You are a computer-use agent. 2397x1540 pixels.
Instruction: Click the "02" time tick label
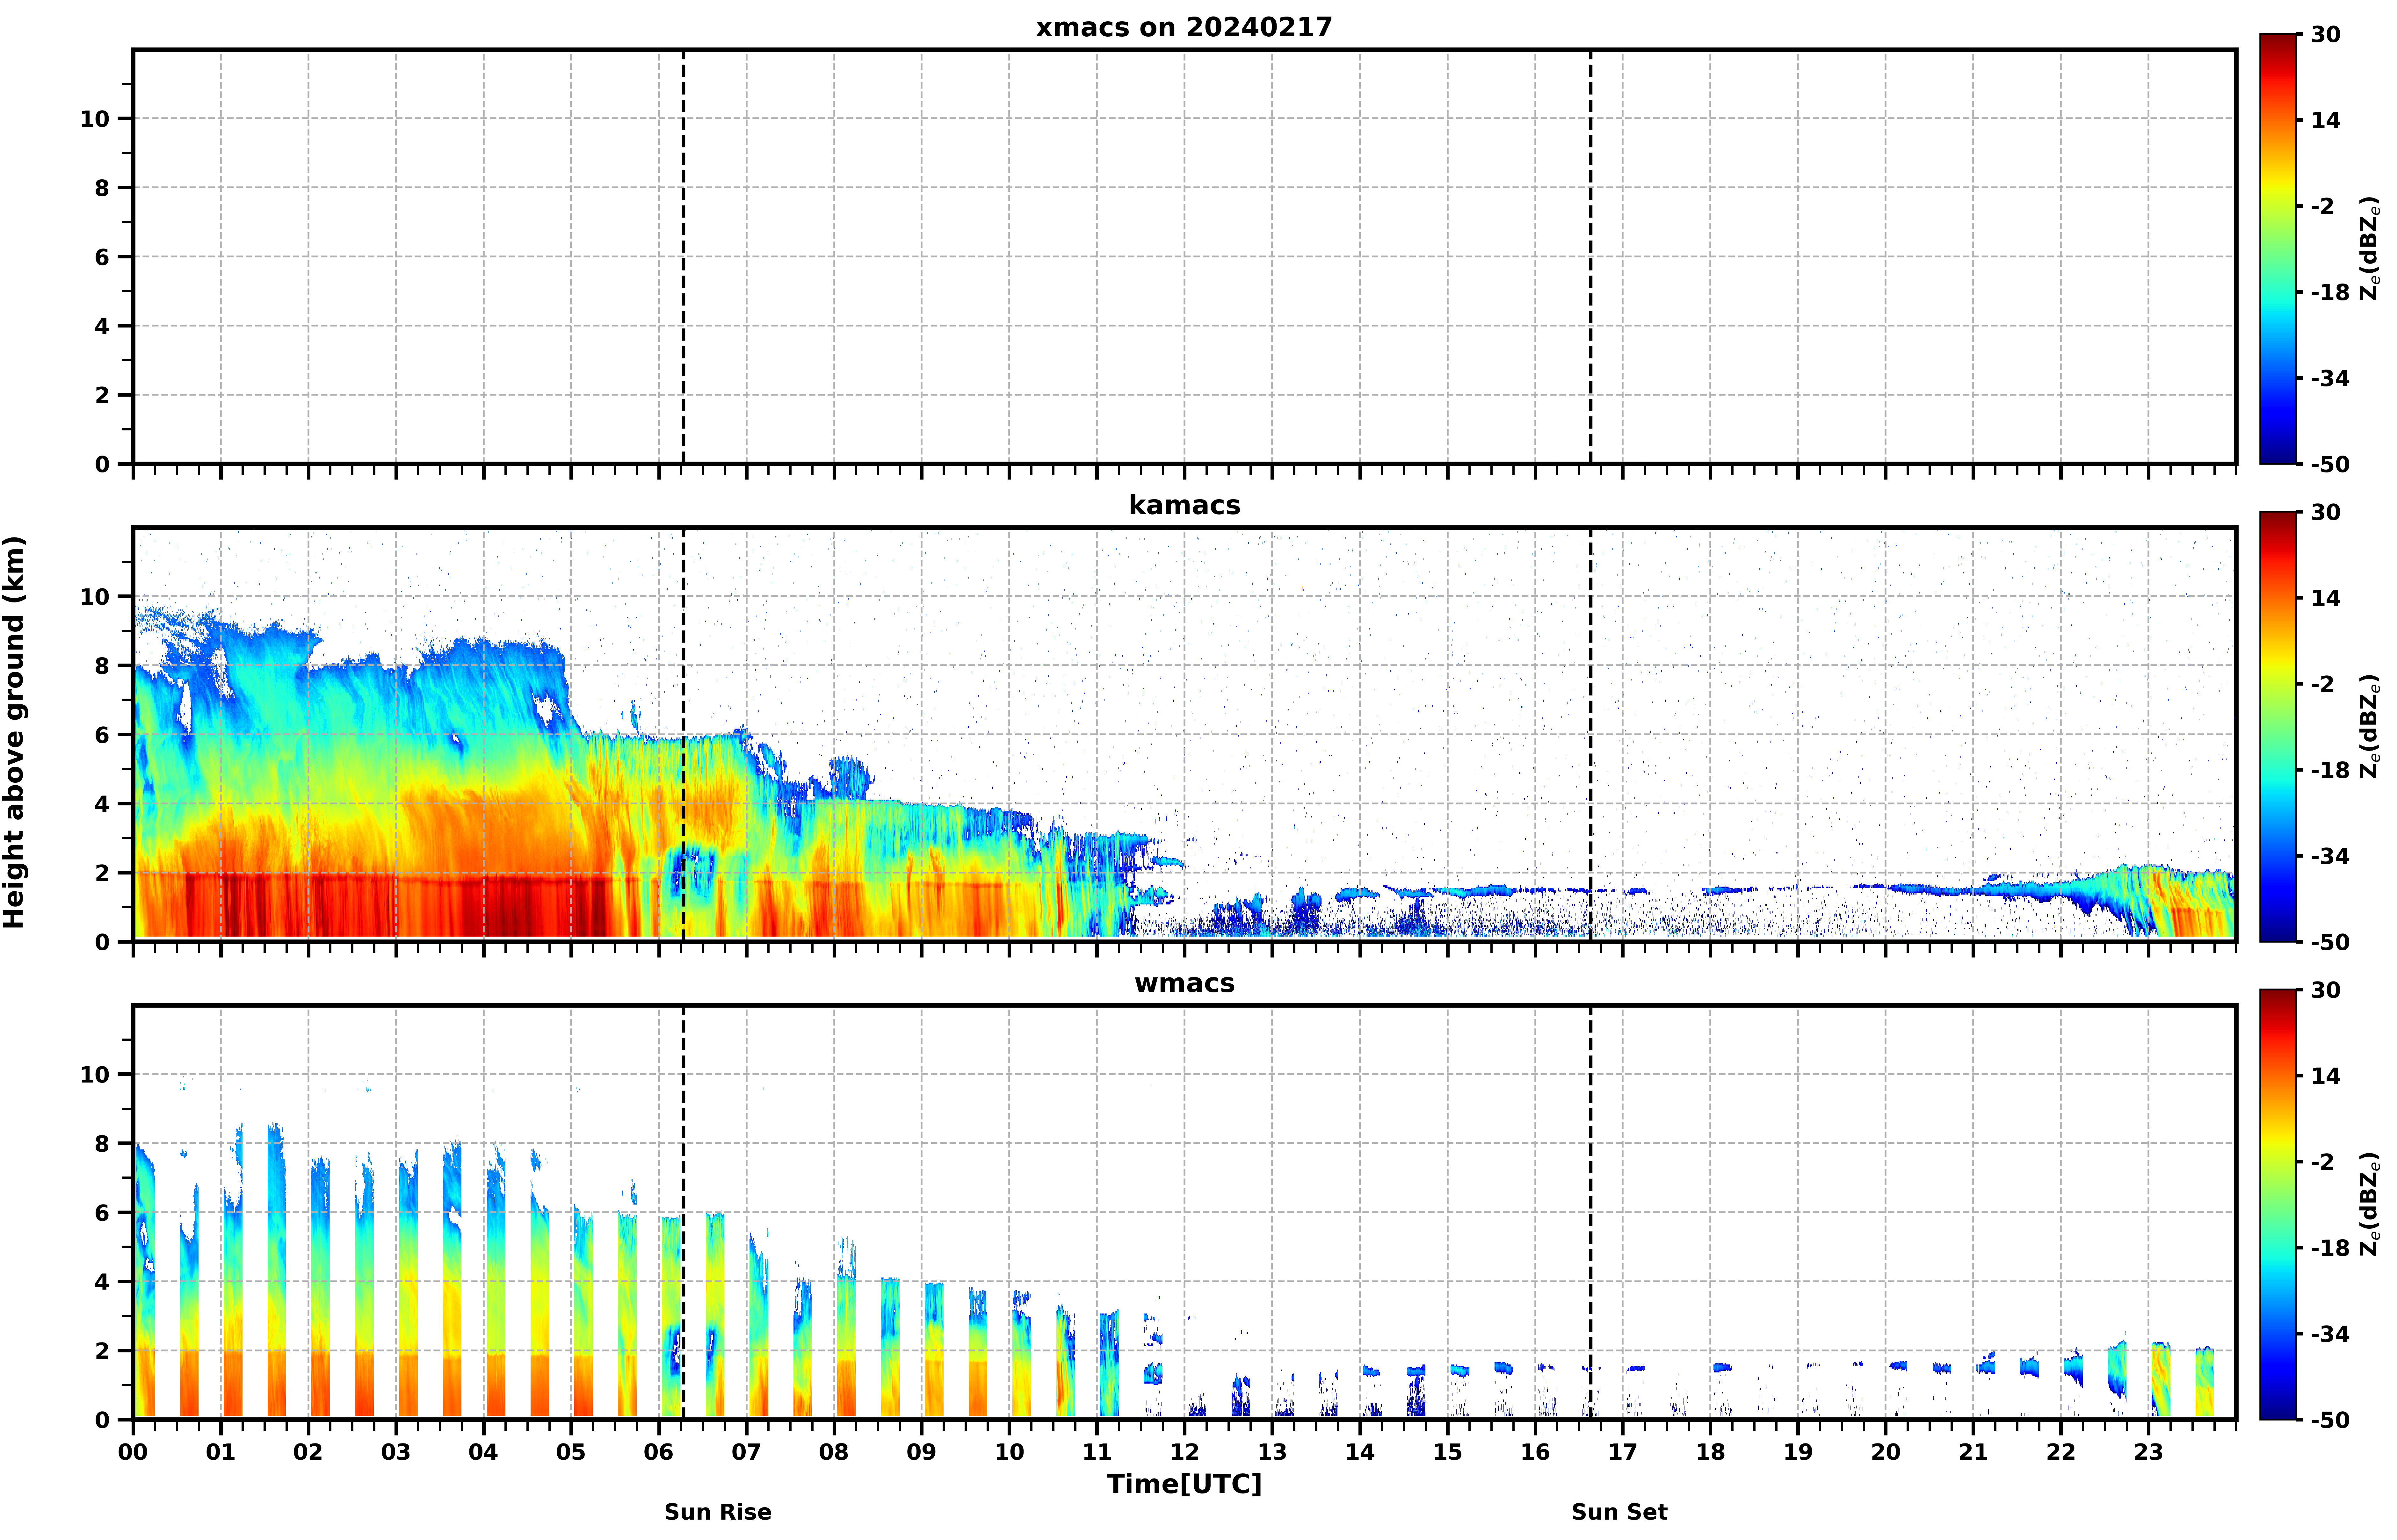pyautogui.click(x=308, y=1452)
